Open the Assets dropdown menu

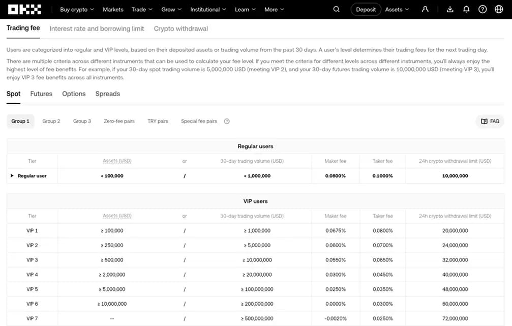[397, 10]
